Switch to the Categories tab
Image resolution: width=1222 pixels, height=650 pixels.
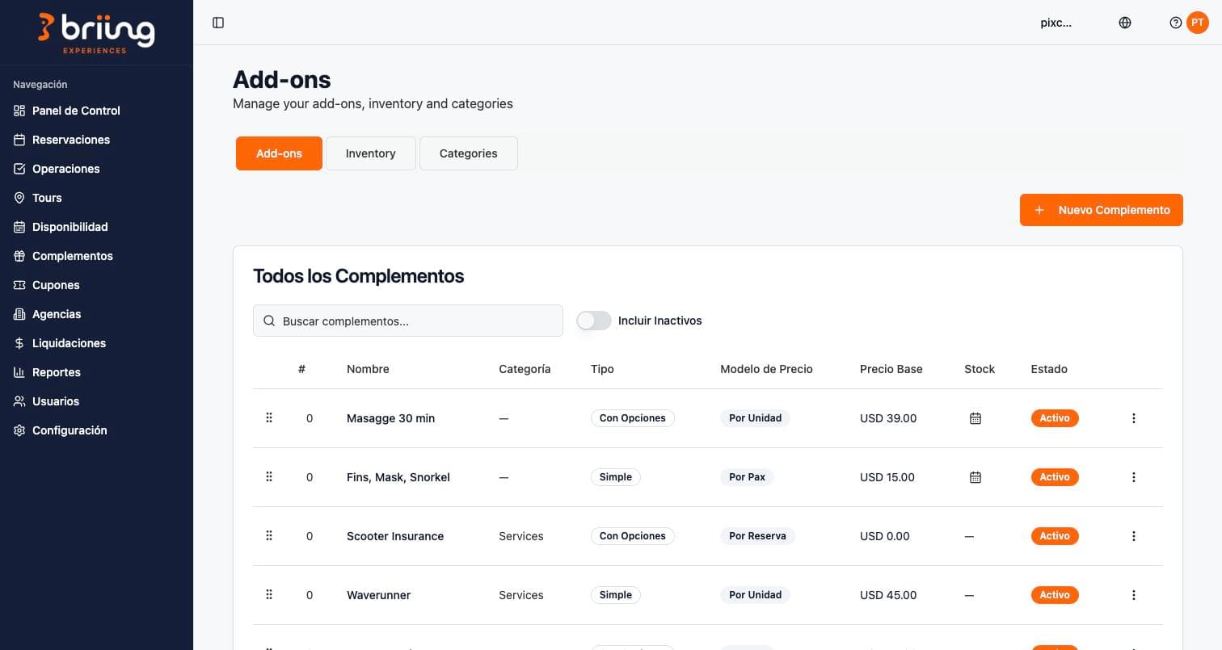[x=469, y=153]
